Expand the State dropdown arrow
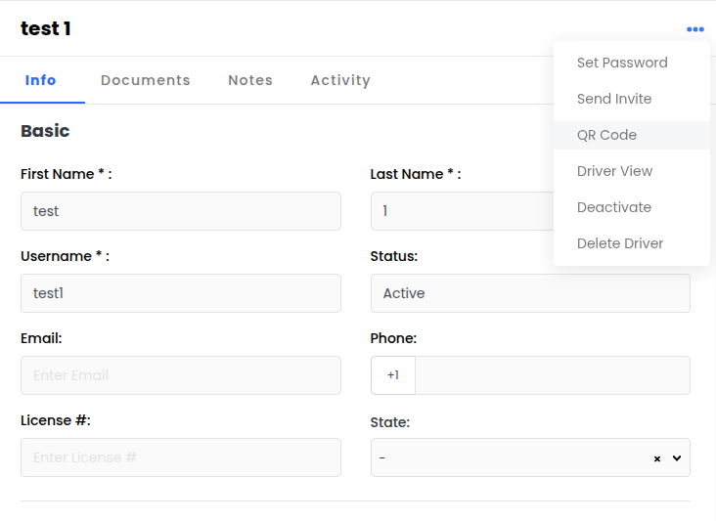Screen dimensions: 716x521 [x=677, y=457]
